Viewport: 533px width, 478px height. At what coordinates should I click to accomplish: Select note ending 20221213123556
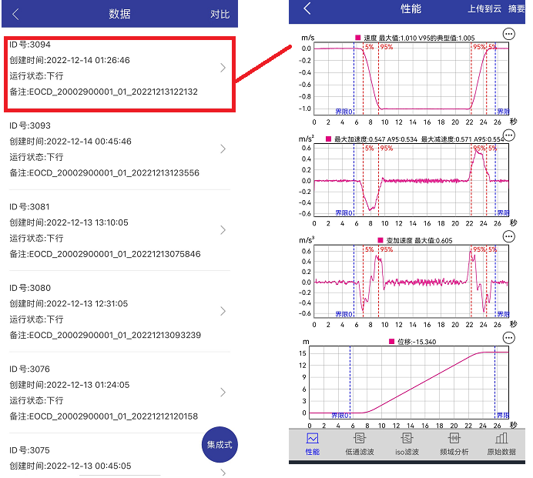click(x=104, y=173)
